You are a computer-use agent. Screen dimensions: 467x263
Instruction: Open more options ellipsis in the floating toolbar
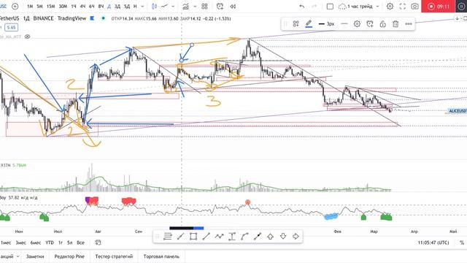tap(409, 24)
